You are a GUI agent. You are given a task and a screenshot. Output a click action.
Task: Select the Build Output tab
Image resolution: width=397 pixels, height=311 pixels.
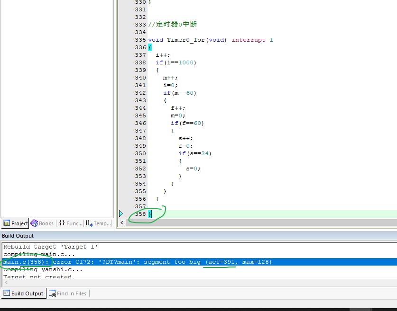click(x=24, y=293)
